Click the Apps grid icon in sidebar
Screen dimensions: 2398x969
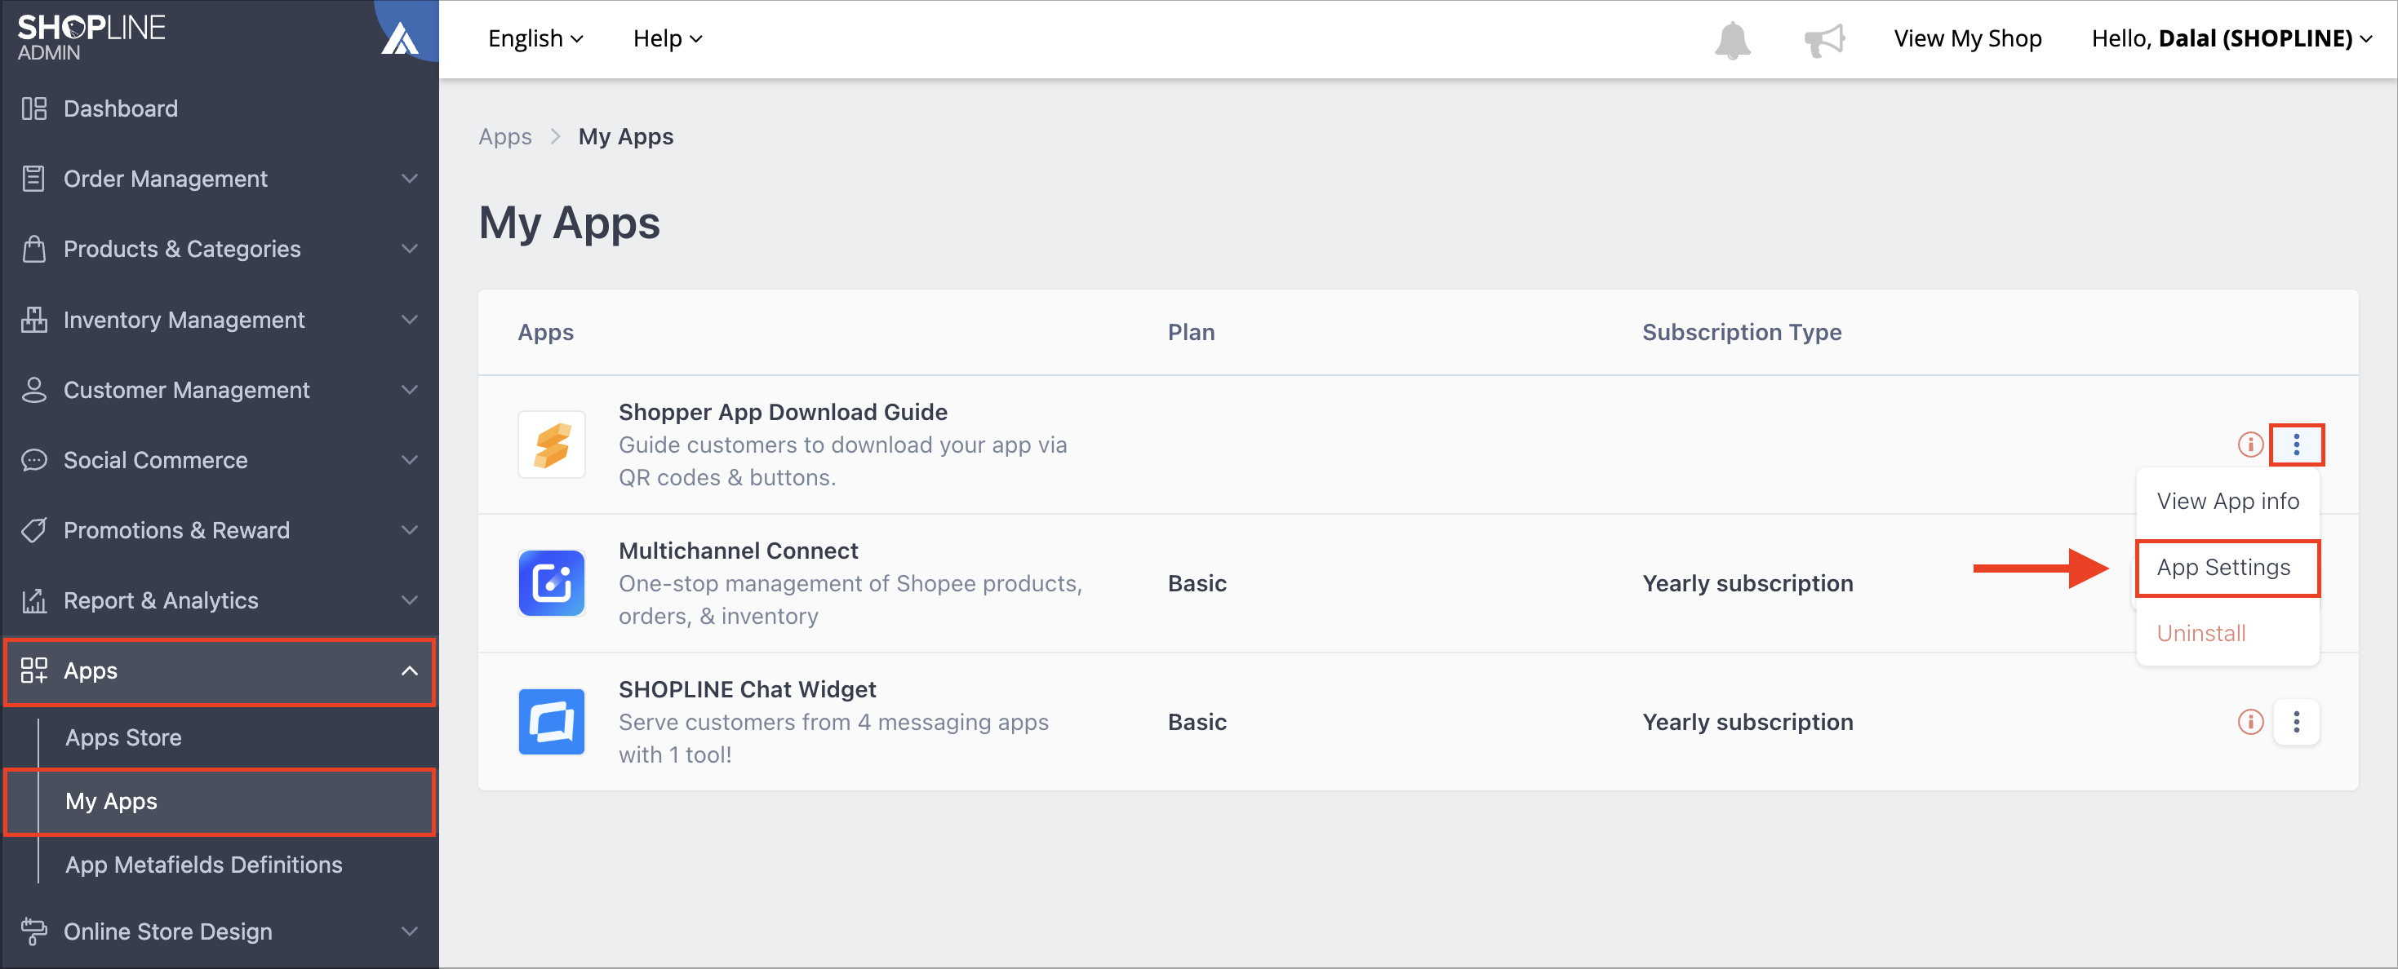pos(34,670)
